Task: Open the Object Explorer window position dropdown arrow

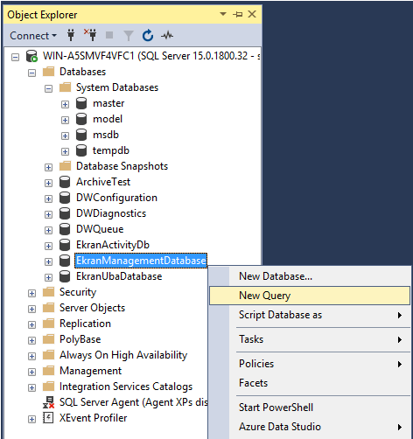Action: point(223,14)
